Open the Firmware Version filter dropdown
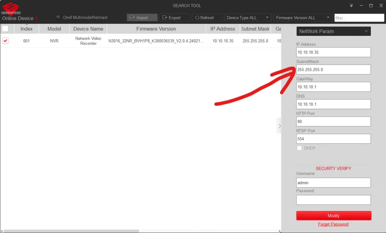This screenshot has width=386, height=233. point(303,18)
